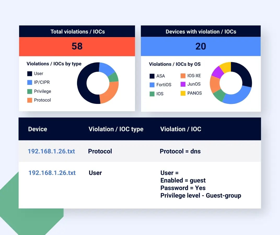This screenshot has width=280, height=235.
Task: Click the IP/CIPR blue legend swatch
Action: [x=30, y=82]
